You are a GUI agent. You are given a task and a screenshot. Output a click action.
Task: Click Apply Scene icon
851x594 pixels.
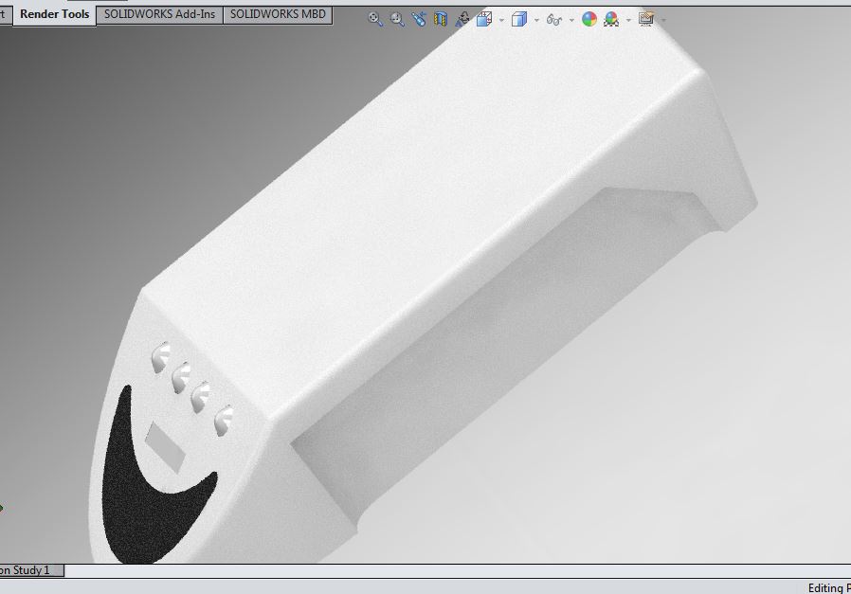(x=611, y=20)
